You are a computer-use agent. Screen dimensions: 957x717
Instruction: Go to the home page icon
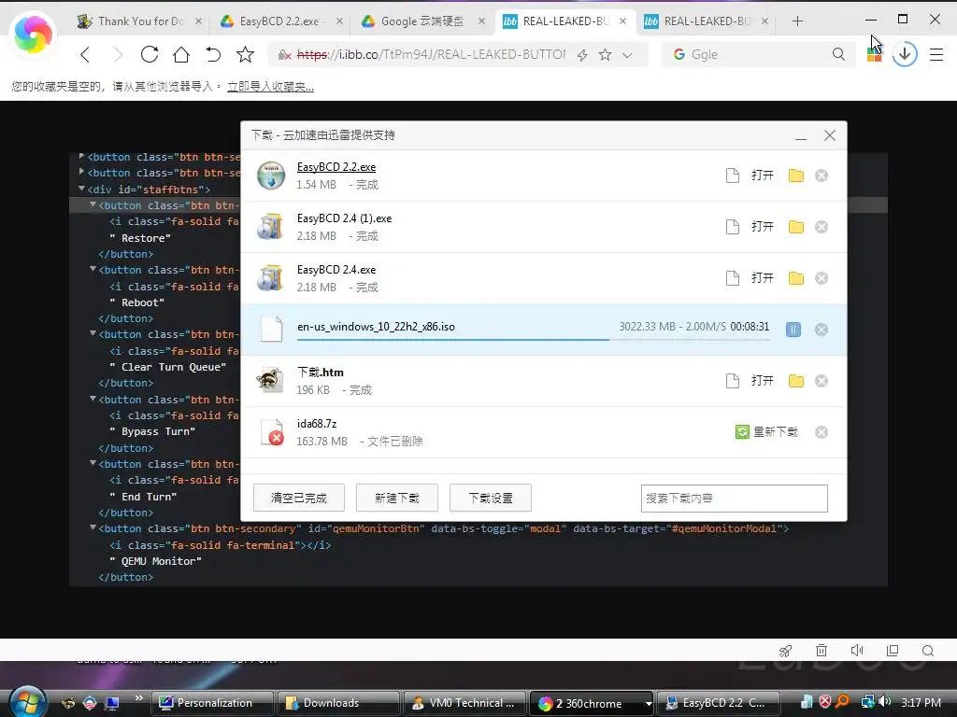[x=181, y=54]
